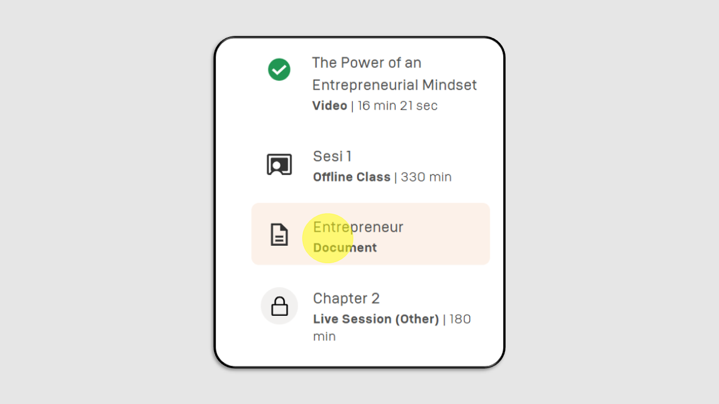Image resolution: width=719 pixels, height=404 pixels.
Task: Click the yellow cursor highlight circle
Action: coord(327,238)
